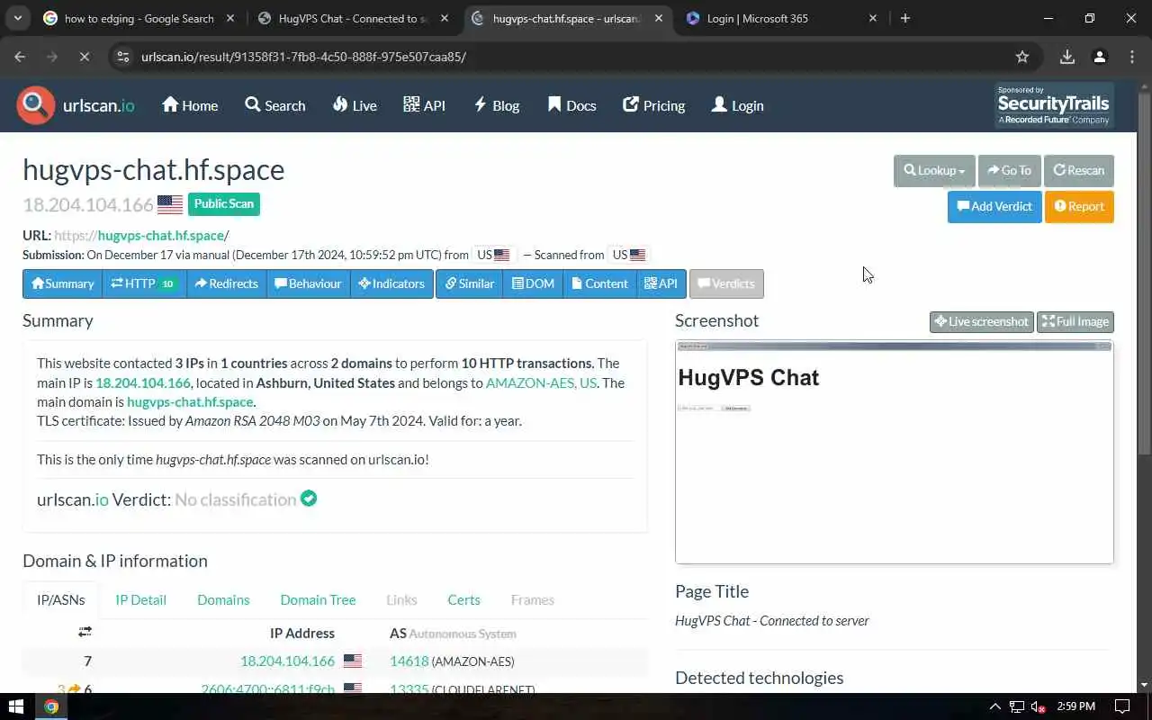Image resolution: width=1152 pixels, height=720 pixels.
Task: Click the Chrome taskbar icon
Action: (x=51, y=706)
